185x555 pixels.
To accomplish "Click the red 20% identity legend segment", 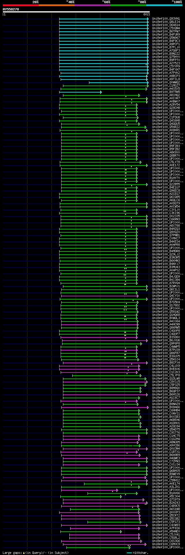I will tap(21, 5).
